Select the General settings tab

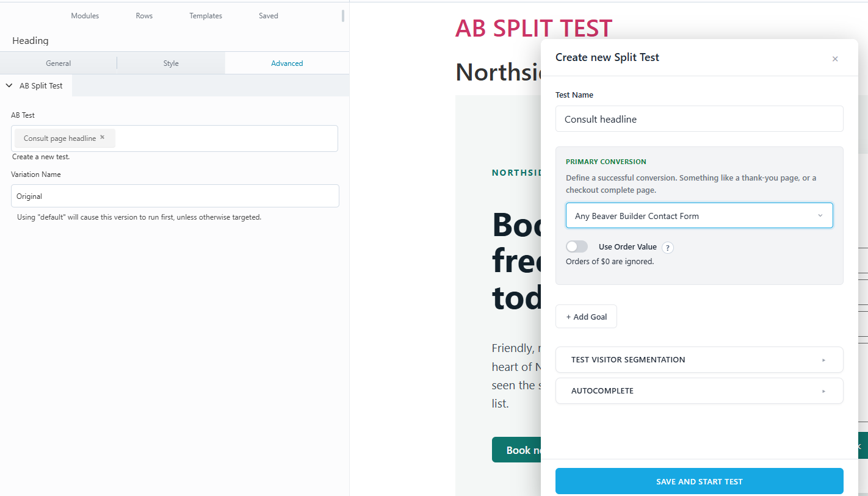[59, 63]
